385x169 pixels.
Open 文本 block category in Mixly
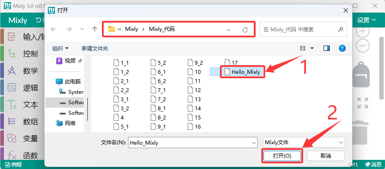point(23,105)
